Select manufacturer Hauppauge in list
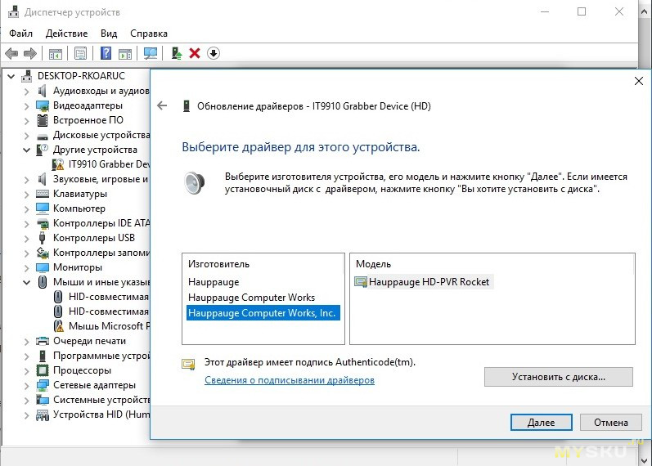The width and height of the screenshot is (652, 466). point(214,282)
